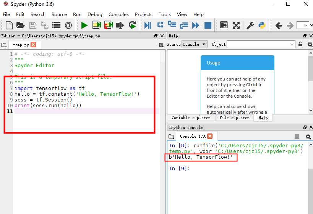Viewport: 313px width, 214px height.
Task: Switch to Variable explorer tab
Action: [191, 117]
